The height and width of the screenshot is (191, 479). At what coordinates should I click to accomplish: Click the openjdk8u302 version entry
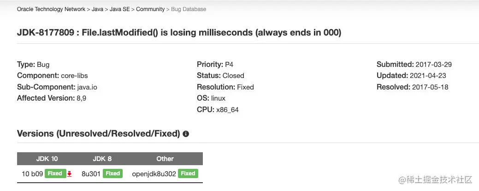point(154,174)
